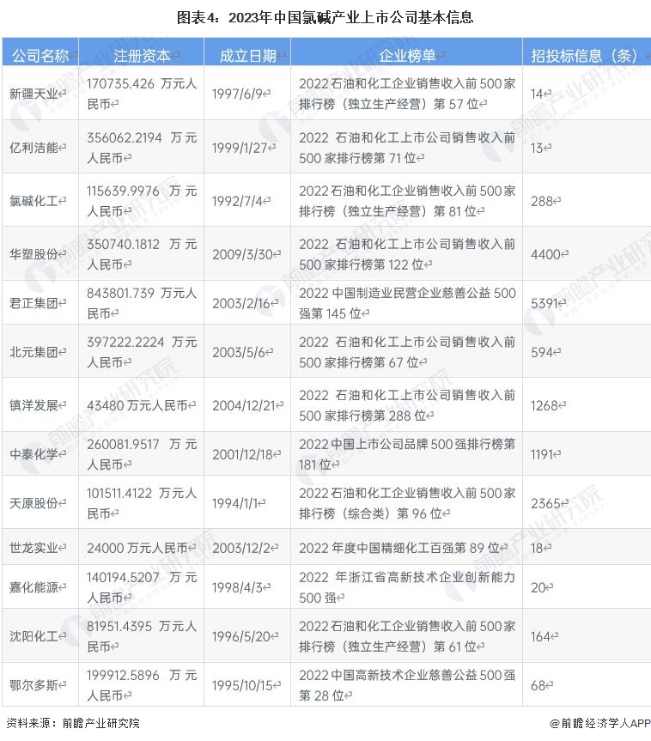Click the founding date 2003/2/16
Viewport: 651px width, 741px height.
[241, 303]
